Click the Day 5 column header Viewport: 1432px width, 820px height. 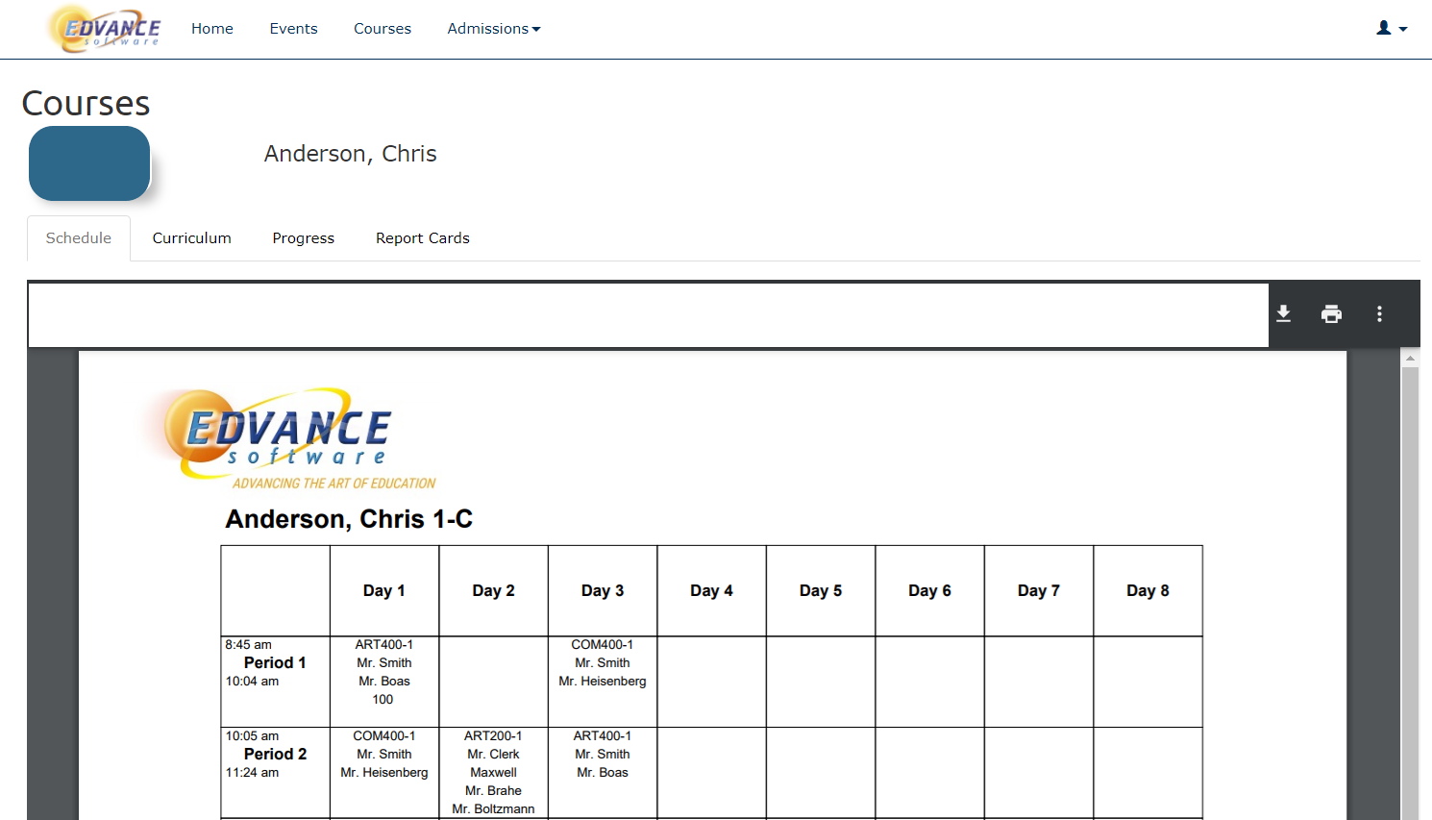pos(821,591)
